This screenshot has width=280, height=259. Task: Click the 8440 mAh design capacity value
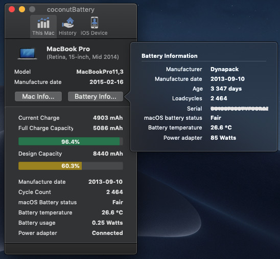pos(108,154)
